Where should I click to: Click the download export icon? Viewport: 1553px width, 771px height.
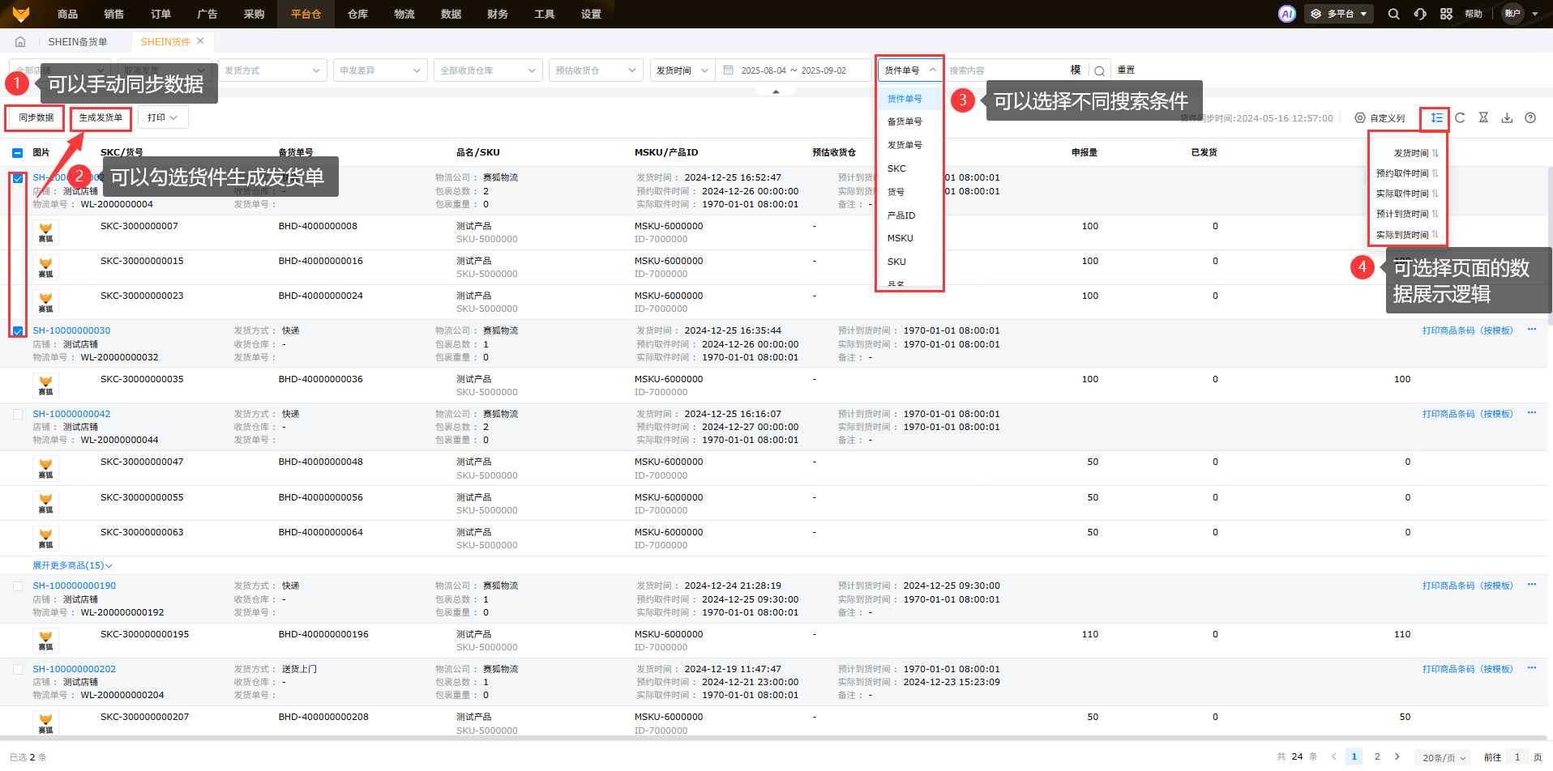1507,117
